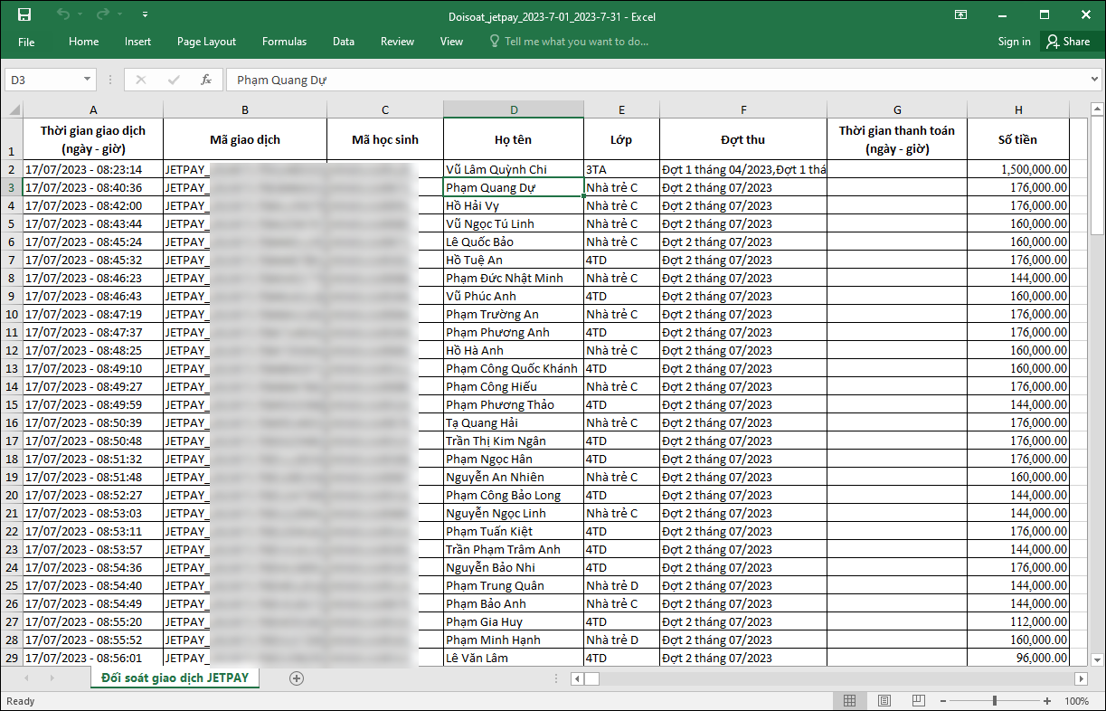Click the Undo arrow icon

[x=62, y=14]
